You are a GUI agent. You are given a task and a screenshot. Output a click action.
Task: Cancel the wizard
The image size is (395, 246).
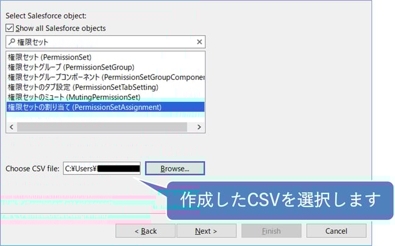[336, 231]
